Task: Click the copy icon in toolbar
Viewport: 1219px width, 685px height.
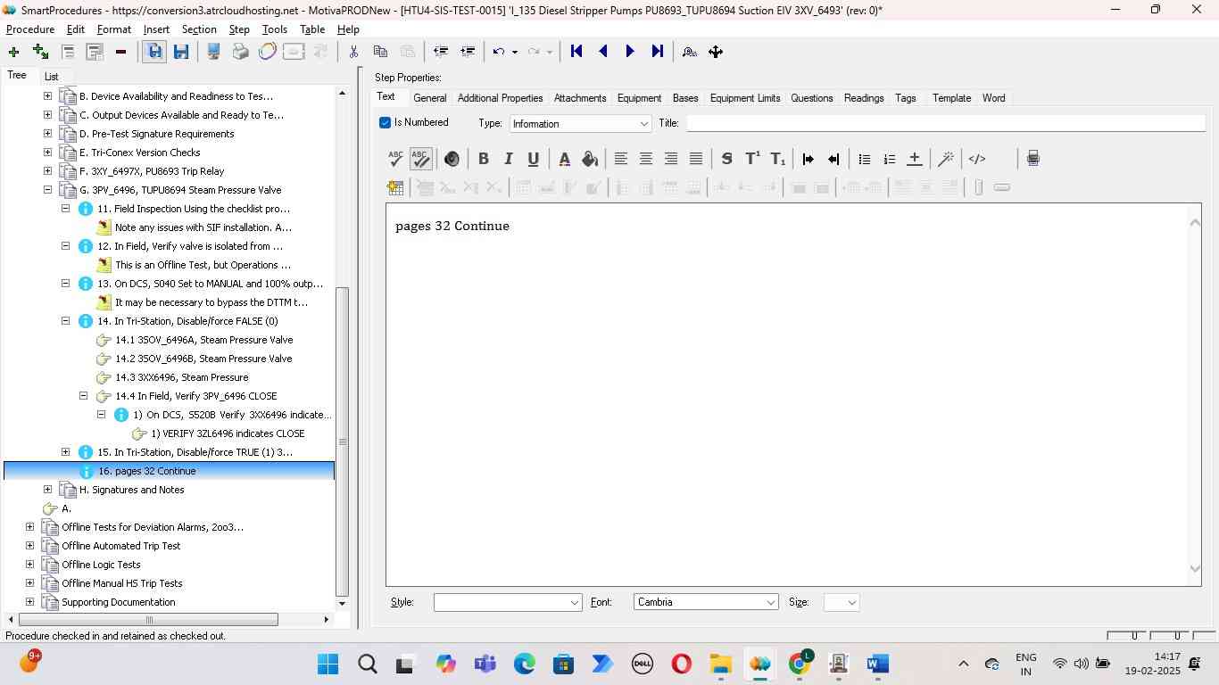Action: coord(380,52)
